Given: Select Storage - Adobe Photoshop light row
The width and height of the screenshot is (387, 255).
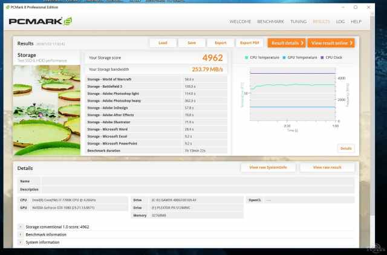Looking at the screenshot, I should 157,94.
